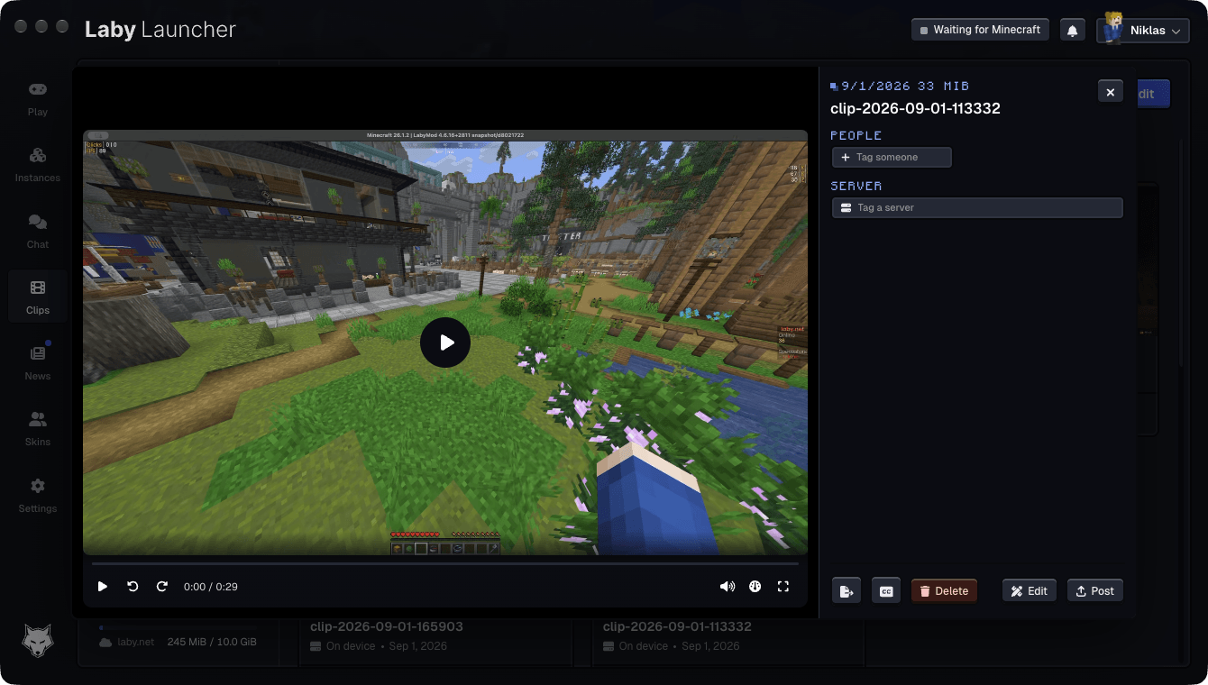This screenshot has height=685, width=1208.
Task: Click the 0:00 / 0:29 time display
Action: 211,587
